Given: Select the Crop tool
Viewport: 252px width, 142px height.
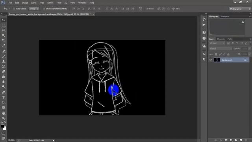Looking at the screenshot, I should [4, 40].
